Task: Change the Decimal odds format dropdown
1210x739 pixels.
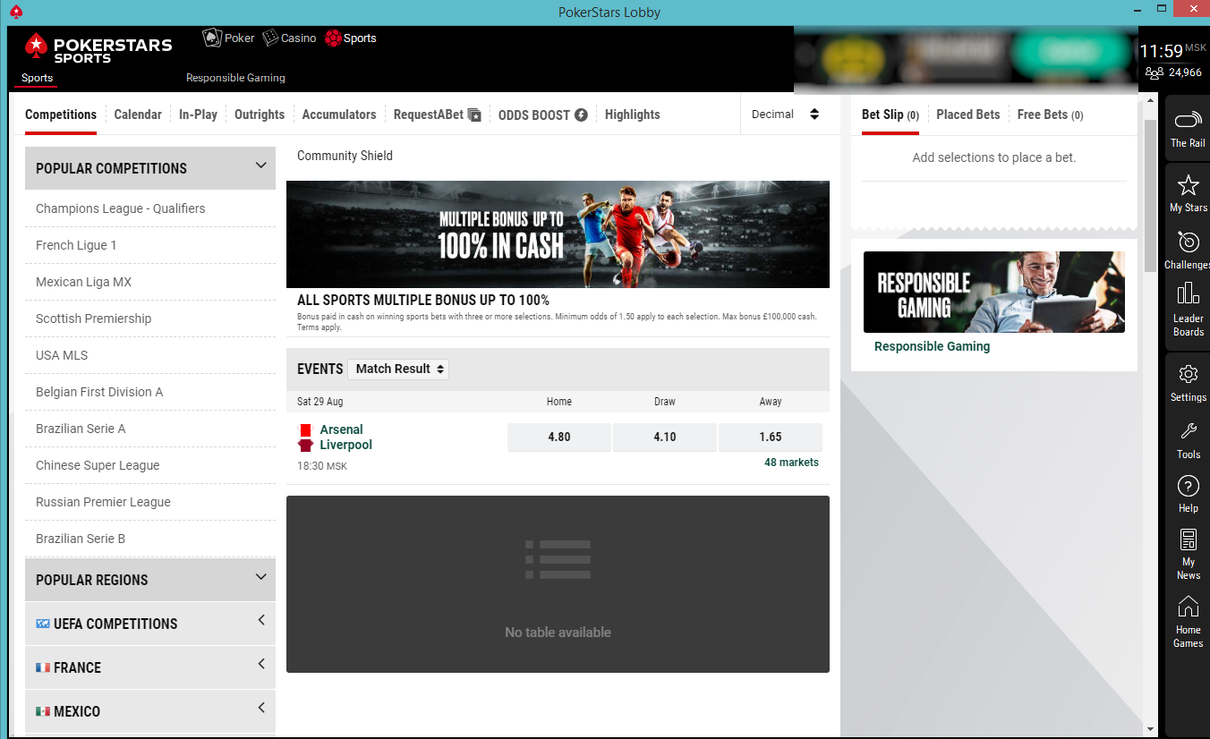Action: click(x=786, y=115)
